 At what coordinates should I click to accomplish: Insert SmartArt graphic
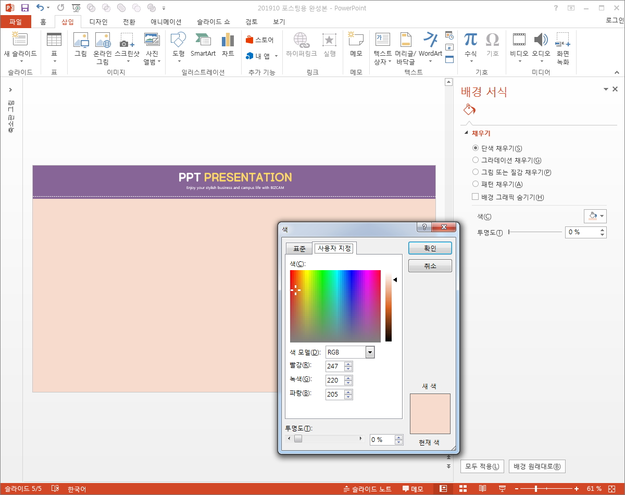pyautogui.click(x=203, y=45)
